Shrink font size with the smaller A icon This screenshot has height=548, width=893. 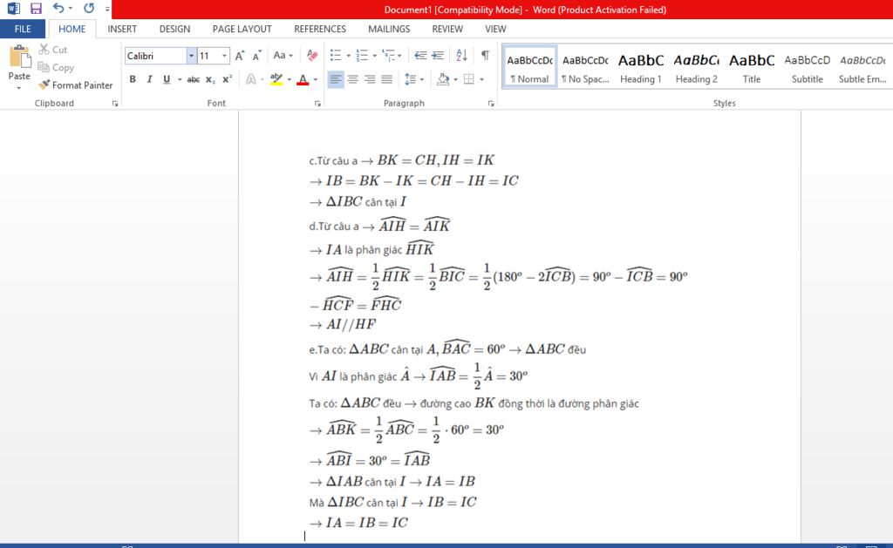point(257,56)
